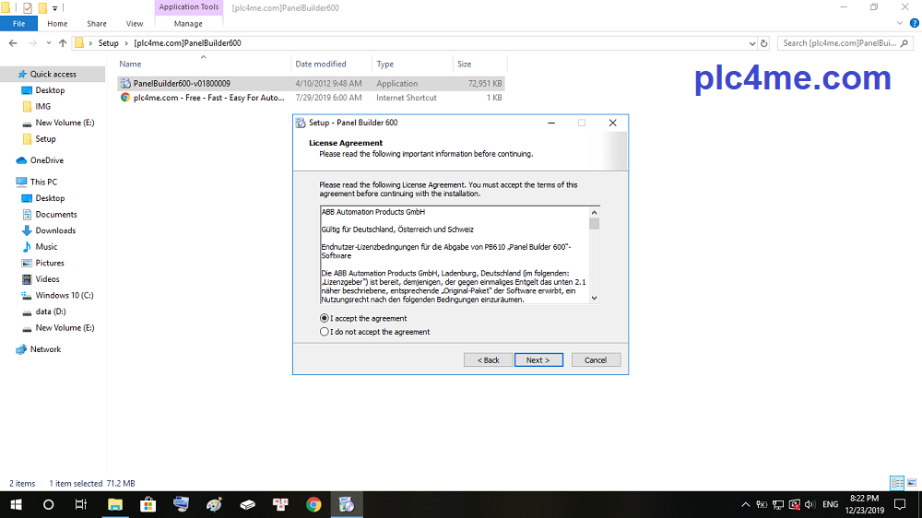This screenshot has width=922, height=518.
Task: Expand the ribbon with the chevron arrow
Action: click(x=898, y=23)
